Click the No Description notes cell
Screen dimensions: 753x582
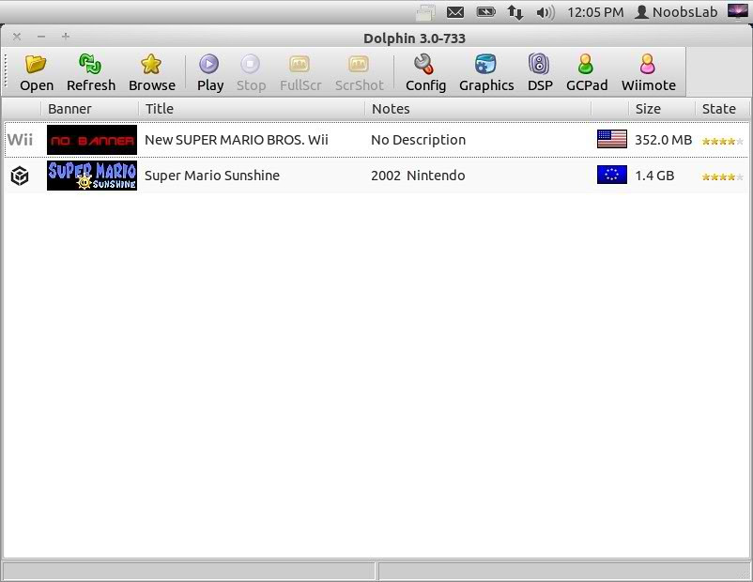pos(418,140)
